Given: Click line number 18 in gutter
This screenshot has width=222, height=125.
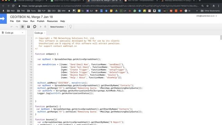Looking at the screenshot, I should click(31, 83).
